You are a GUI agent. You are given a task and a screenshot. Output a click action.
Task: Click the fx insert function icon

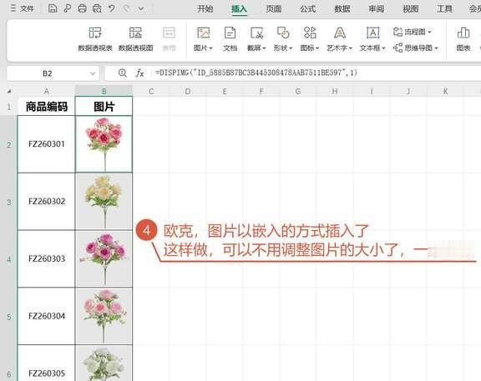click(x=140, y=73)
